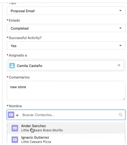
Task: Click the magnifying glass search icon
Action: [121, 115]
